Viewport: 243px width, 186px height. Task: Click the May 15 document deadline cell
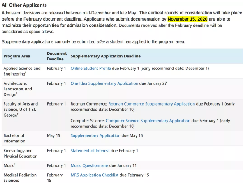(53, 135)
